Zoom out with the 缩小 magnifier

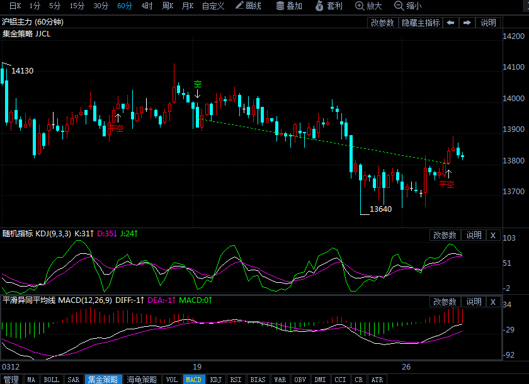point(407,6)
